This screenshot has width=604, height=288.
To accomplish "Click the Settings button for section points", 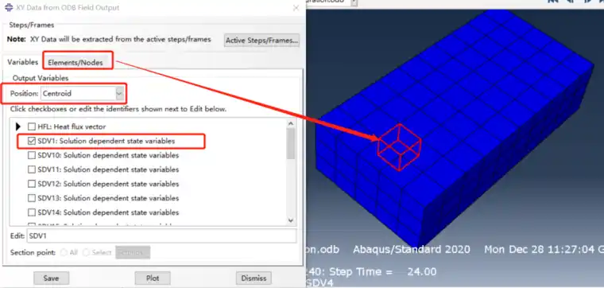I will (x=133, y=253).
